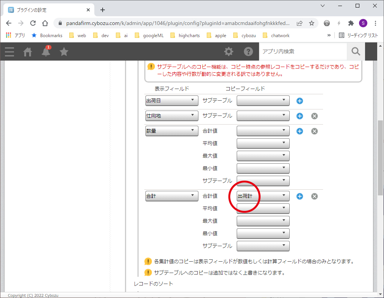Open 最小値 dropdown in 合計 row

point(263,234)
